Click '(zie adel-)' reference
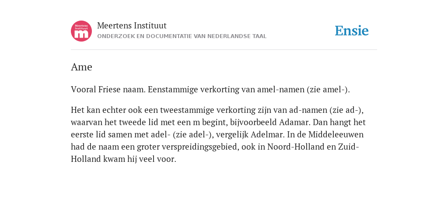 (193, 135)
